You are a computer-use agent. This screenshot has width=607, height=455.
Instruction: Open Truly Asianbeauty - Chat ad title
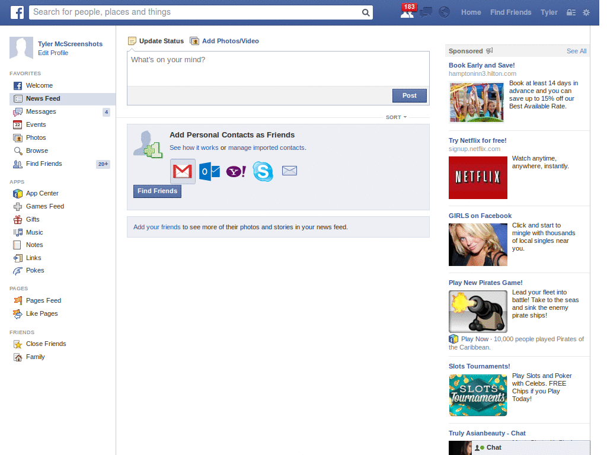click(487, 433)
